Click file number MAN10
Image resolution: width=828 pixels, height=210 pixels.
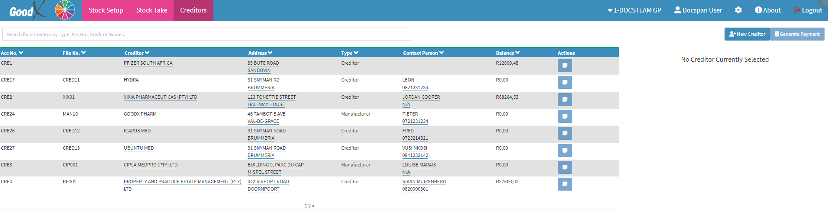click(x=70, y=114)
